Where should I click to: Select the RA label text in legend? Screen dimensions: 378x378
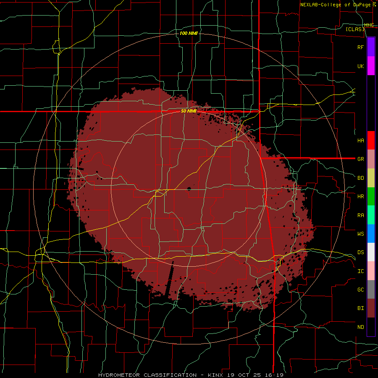[361, 215]
